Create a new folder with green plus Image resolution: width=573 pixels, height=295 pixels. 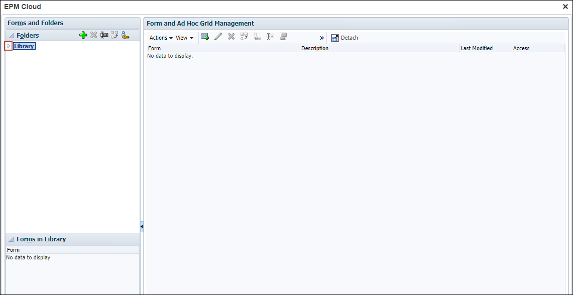click(x=83, y=36)
